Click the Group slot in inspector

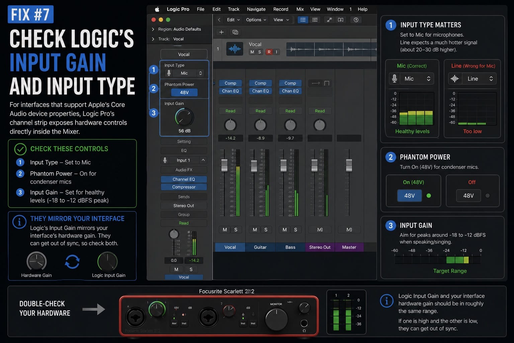tap(184, 214)
